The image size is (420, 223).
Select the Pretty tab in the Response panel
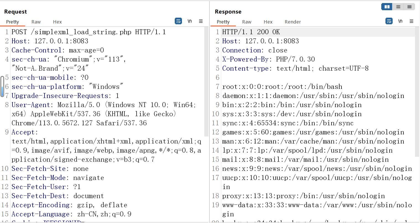pos(223,22)
